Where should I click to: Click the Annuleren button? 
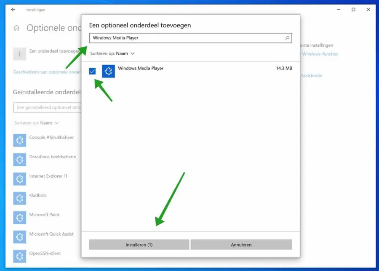pos(241,244)
